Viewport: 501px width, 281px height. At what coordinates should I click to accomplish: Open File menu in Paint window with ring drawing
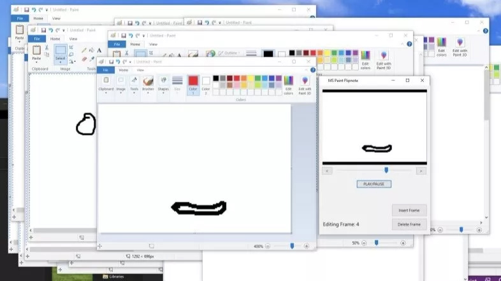point(37,39)
